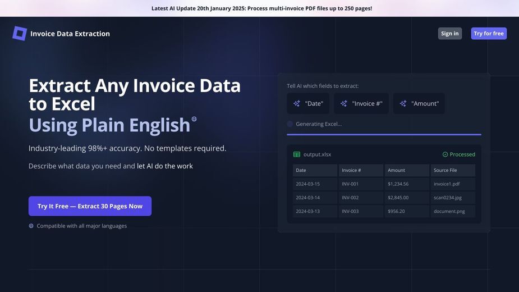The image size is (519, 292).
Task: Click the Generating Excel progress bar
Action: tap(384, 135)
